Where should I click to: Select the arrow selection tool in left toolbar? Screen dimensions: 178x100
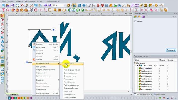[x=2, y=16]
